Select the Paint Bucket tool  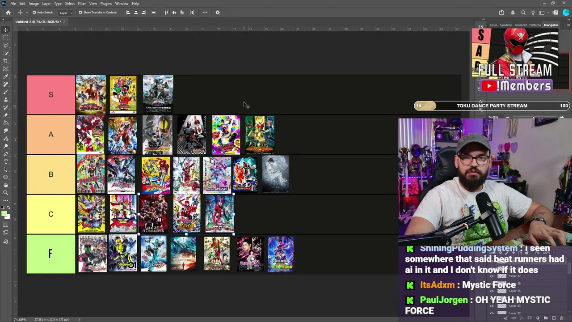pos(6,123)
